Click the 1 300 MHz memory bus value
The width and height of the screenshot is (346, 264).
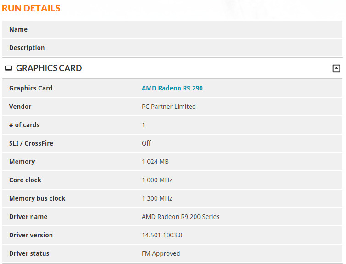(157, 198)
